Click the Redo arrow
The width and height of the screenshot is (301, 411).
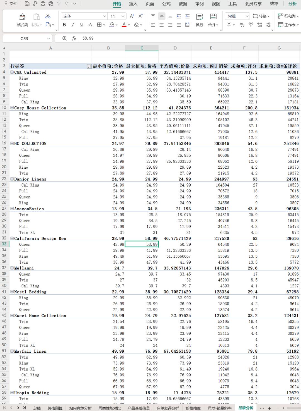67,4
